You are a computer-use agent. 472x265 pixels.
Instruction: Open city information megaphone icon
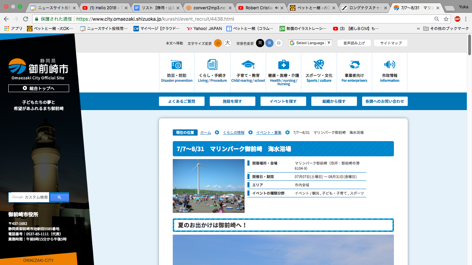pyautogui.click(x=389, y=65)
